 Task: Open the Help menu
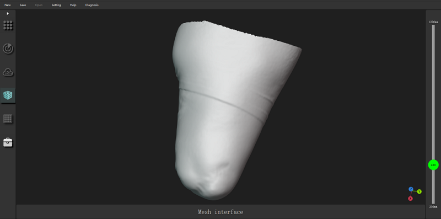73,5
